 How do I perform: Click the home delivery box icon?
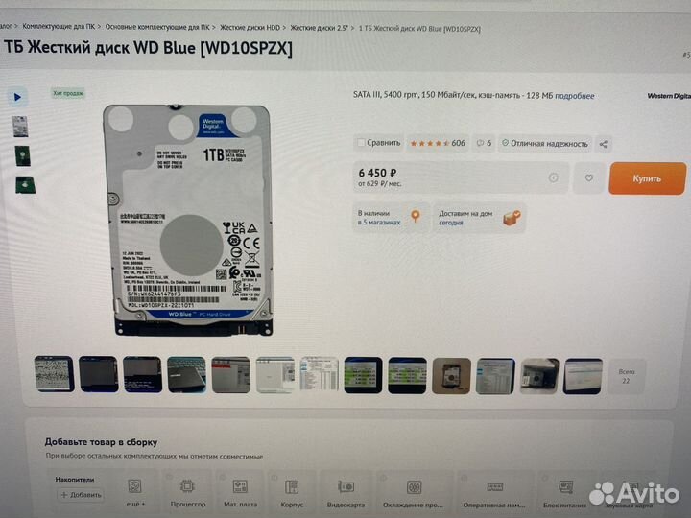(x=512, y=218)
